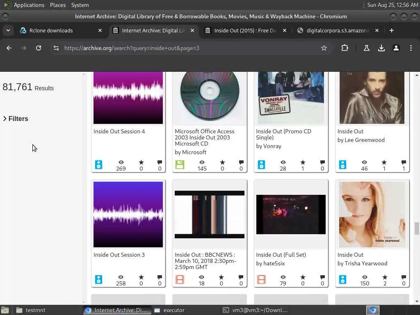This screenshot has height=315, width=420.
Task: Close the Rclone downloads tab
Action: pyautogui.click(x=100, y=30)
